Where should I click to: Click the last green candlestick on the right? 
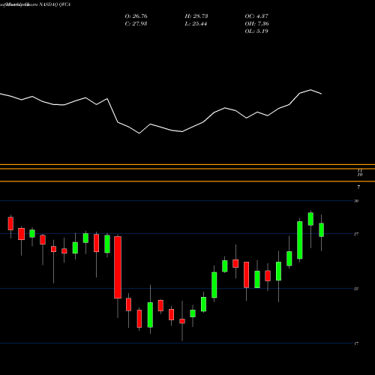(x=321, y=229)
